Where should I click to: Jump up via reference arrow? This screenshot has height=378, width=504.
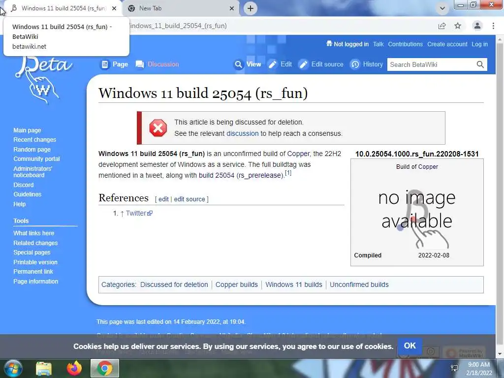(122, 214)
